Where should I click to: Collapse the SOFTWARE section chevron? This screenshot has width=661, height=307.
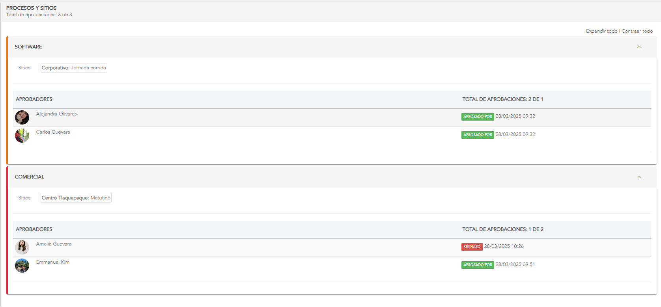pyautogui.click(x=639, y=47)
